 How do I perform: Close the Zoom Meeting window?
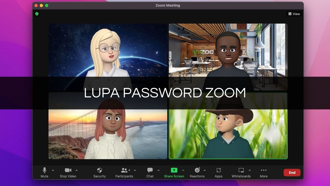[36, 5]
